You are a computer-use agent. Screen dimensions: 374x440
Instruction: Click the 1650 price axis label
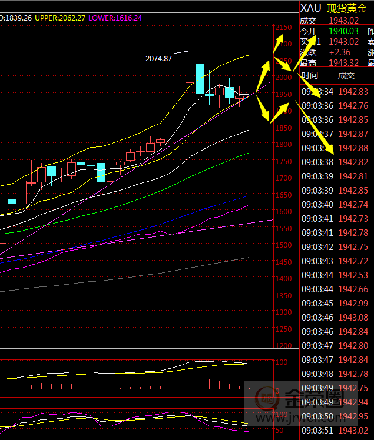(x=284, y=195)
